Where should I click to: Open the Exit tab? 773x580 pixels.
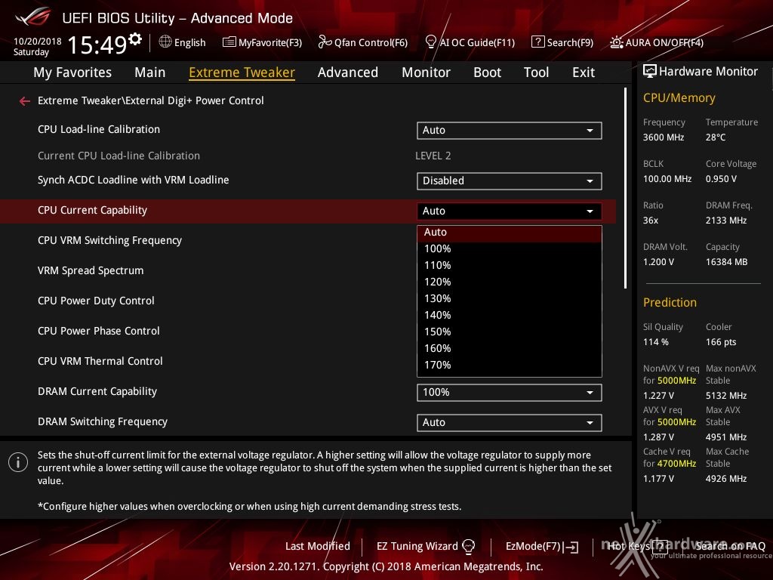[x=584, y=72]
